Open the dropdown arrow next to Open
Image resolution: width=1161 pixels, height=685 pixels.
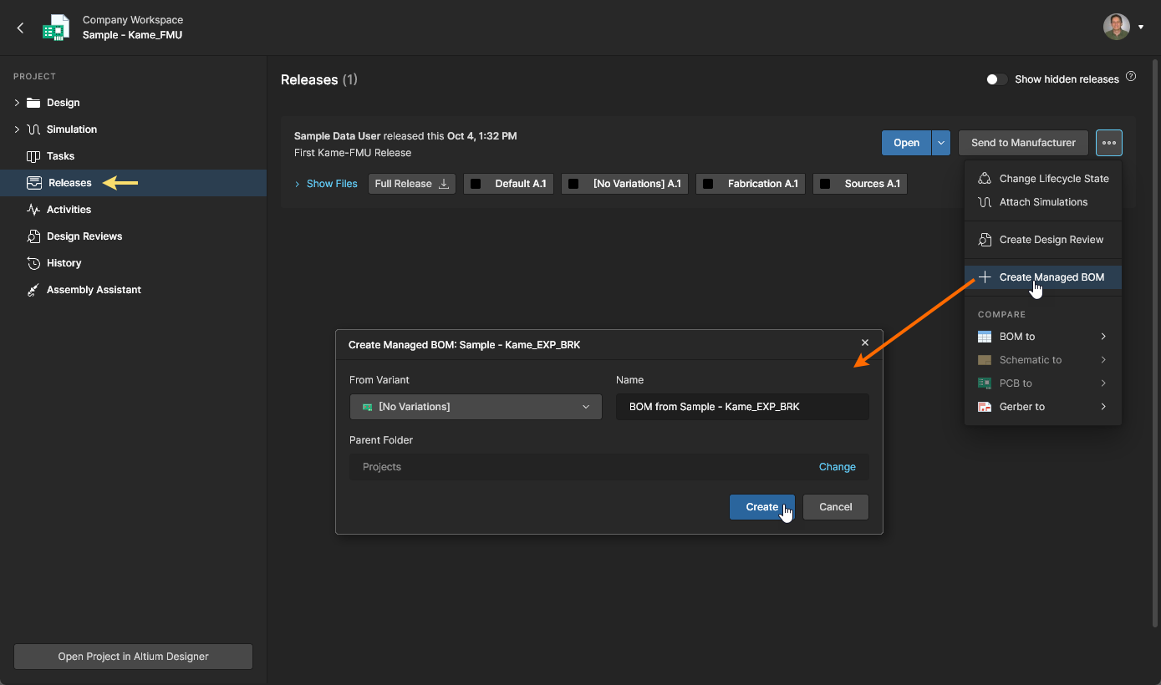(941, 143)
